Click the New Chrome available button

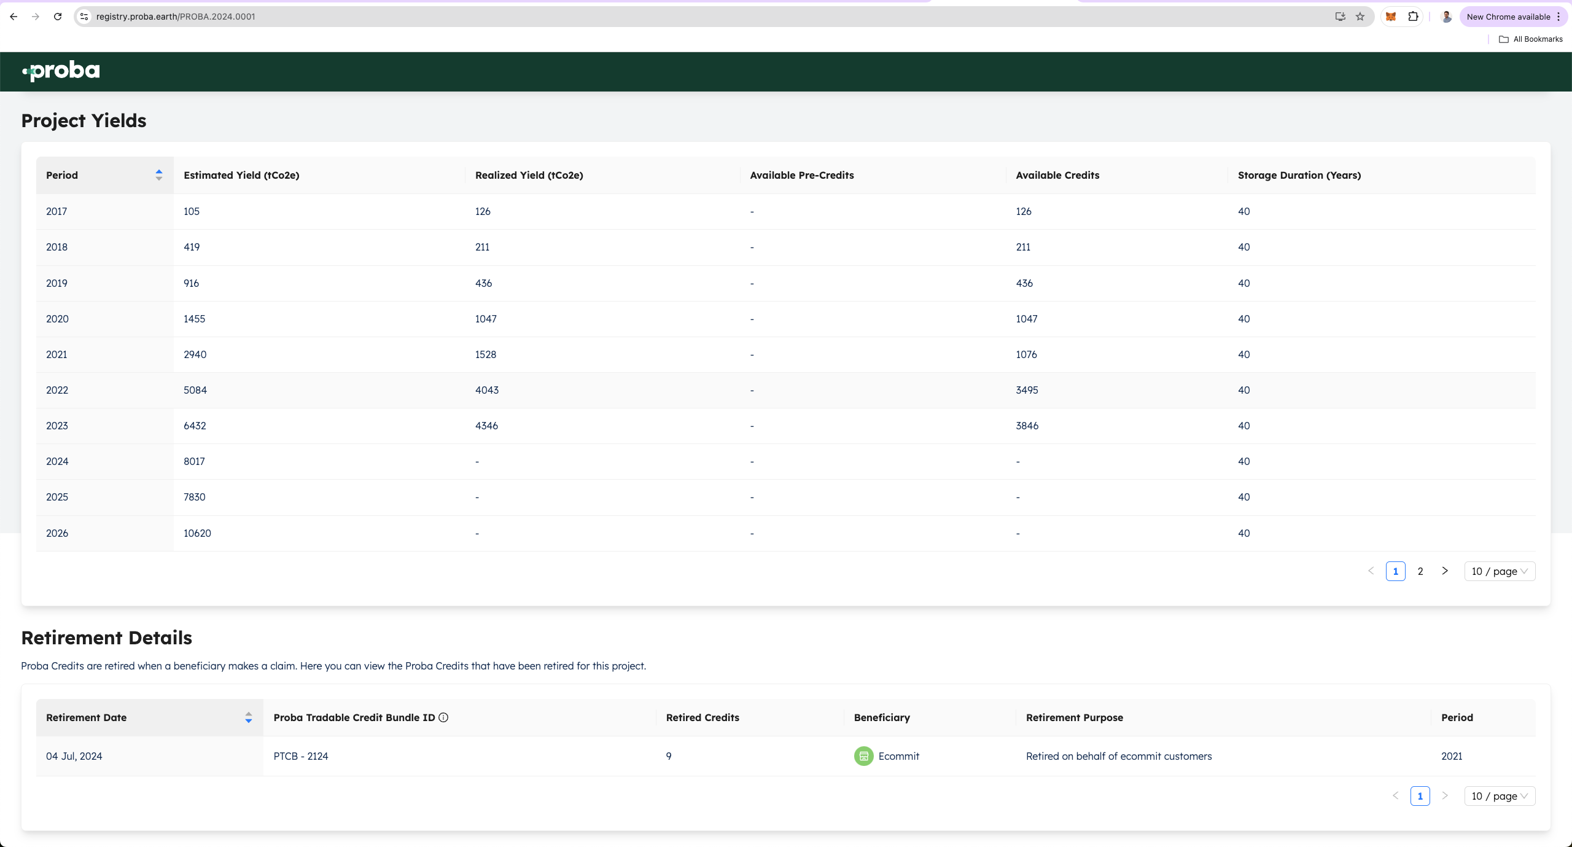tap(1508, 17)
